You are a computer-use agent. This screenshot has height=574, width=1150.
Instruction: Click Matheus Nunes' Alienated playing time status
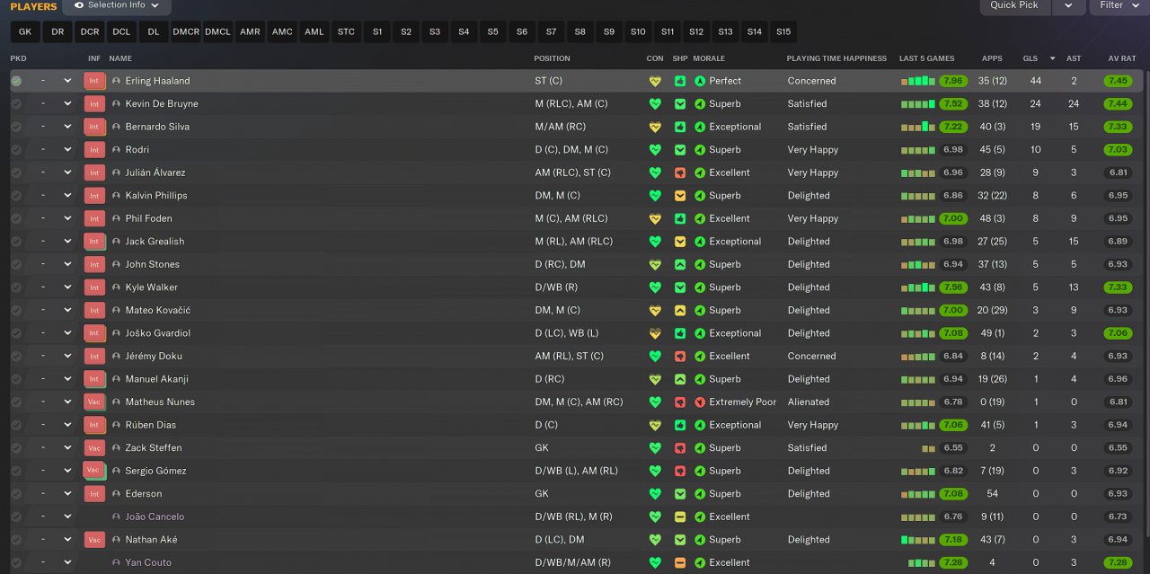[x=809, y=402]
